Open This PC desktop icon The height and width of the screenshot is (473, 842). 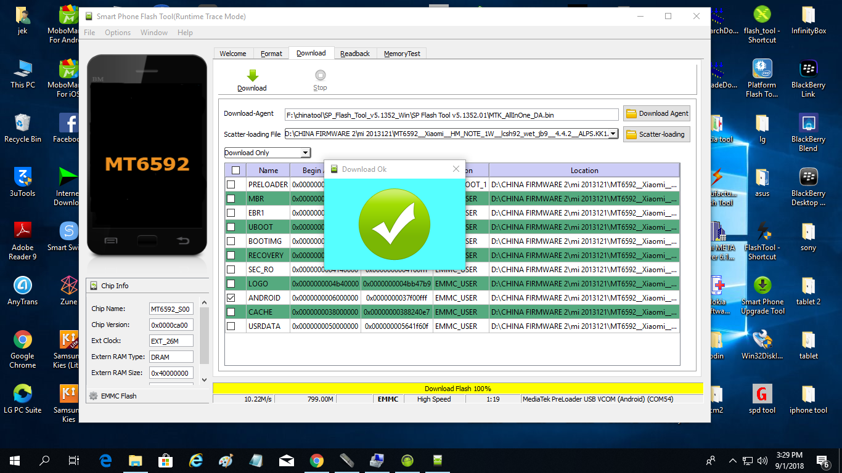coord(23,74)
